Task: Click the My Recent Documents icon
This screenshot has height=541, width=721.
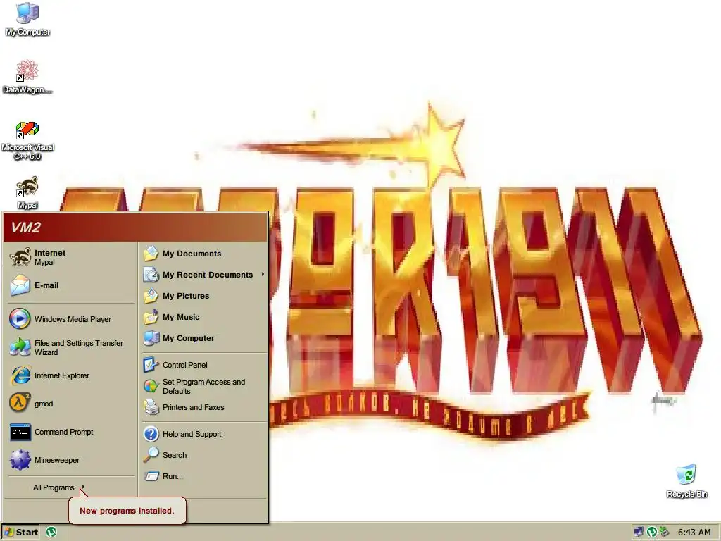Action: 151,275
